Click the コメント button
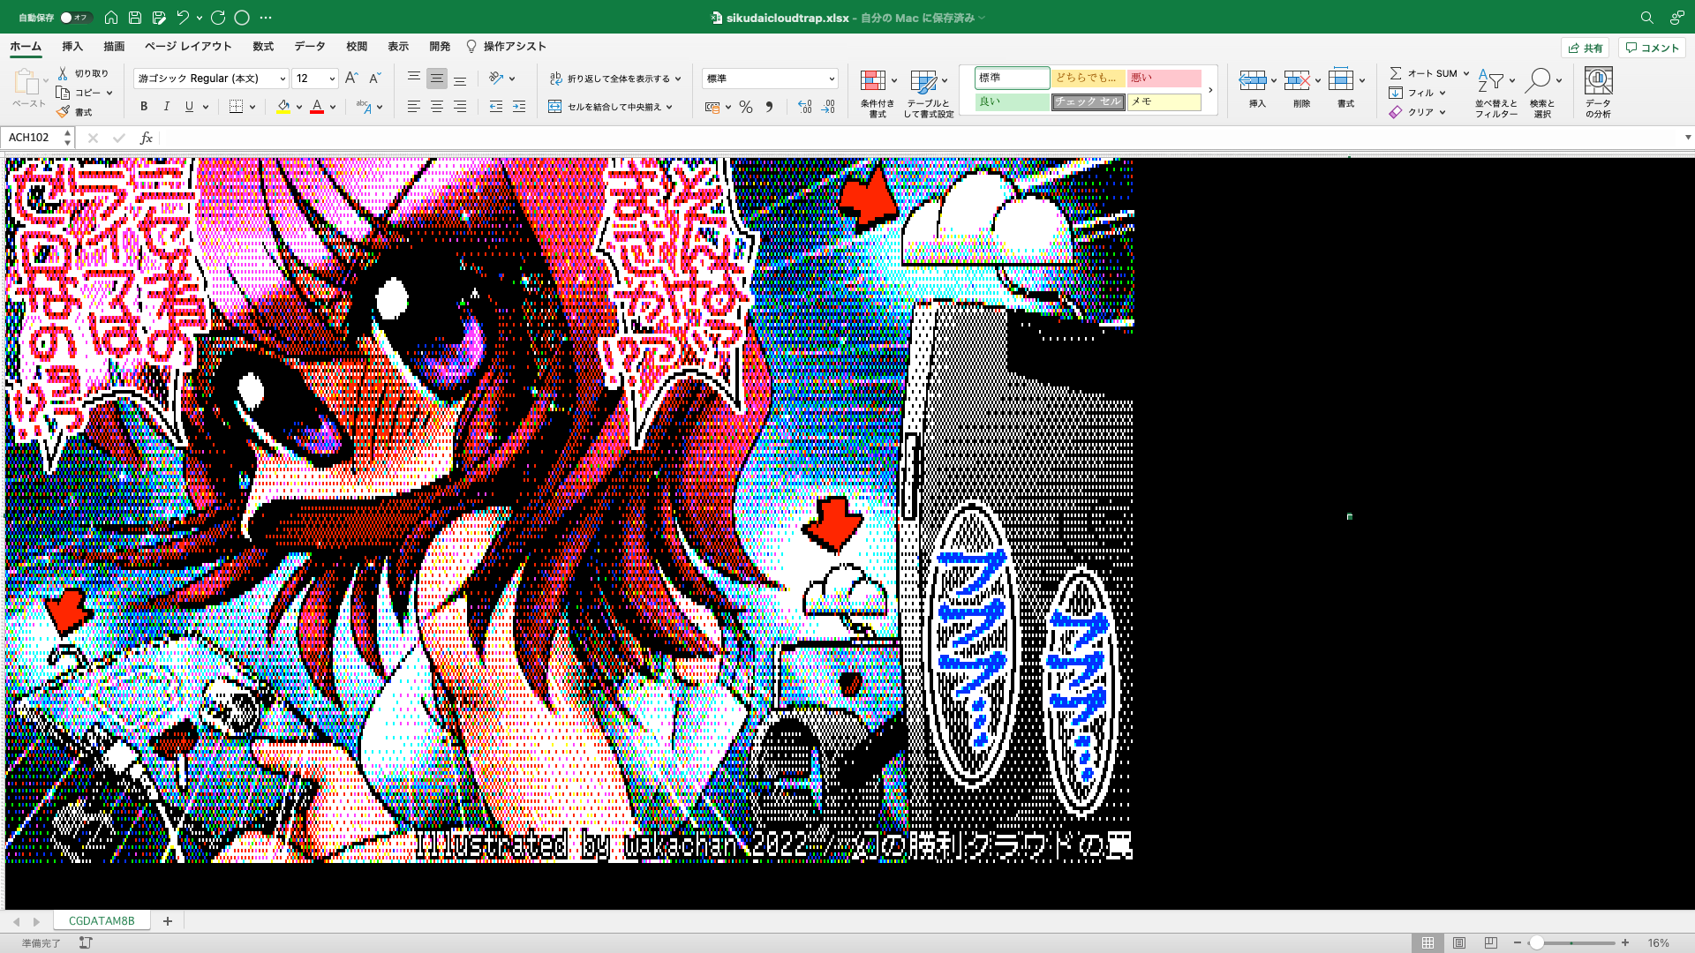The height and width of the screenshot is (953, 1695). coord(1653,48)
